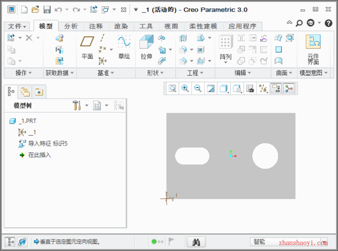
Task: Click the Refit view icon
Action: coord(172,88)
